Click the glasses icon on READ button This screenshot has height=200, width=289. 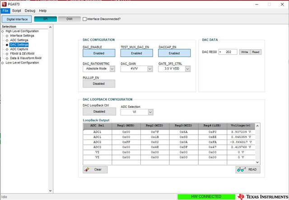point(242,169)
